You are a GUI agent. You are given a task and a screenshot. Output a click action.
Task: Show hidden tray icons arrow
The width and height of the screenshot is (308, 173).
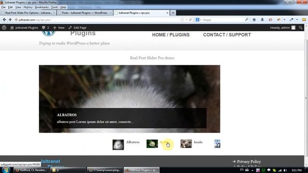click(x=252, y=170)
